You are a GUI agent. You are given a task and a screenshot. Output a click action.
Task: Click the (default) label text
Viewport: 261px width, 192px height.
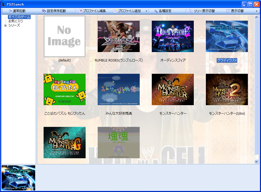tap(65, 60)
